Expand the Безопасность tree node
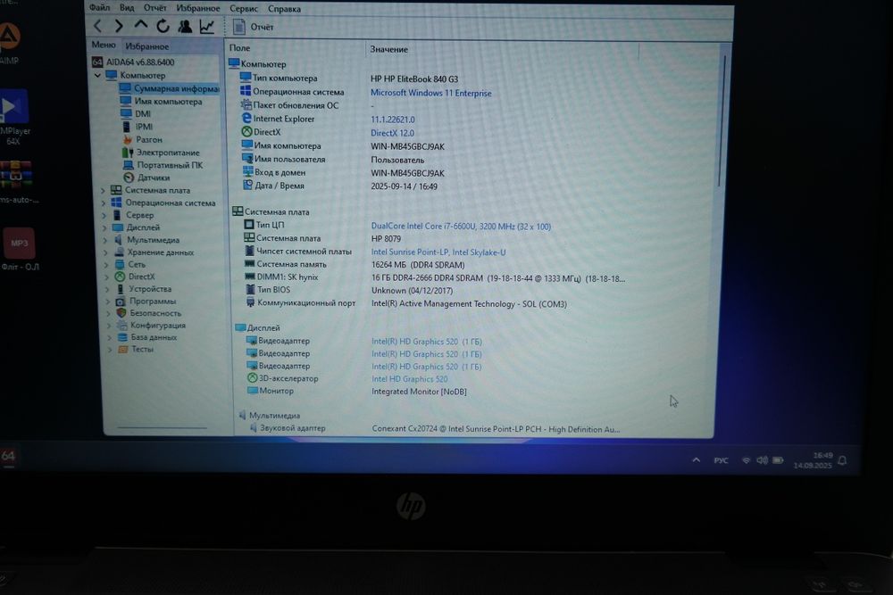The image size is (893, 595). click(x=108, y=313)
